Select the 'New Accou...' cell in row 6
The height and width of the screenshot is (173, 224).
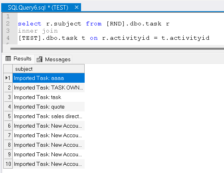click(x=49, y=126)
